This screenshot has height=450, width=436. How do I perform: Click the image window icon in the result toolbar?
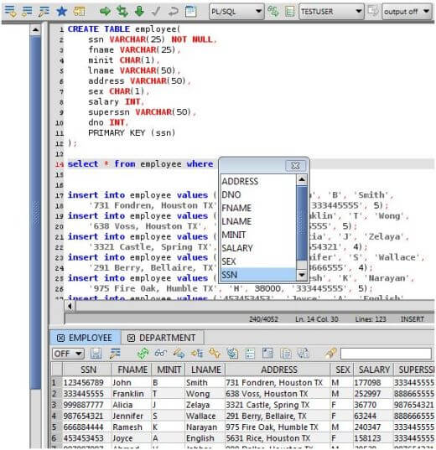(x=267, y=354)
